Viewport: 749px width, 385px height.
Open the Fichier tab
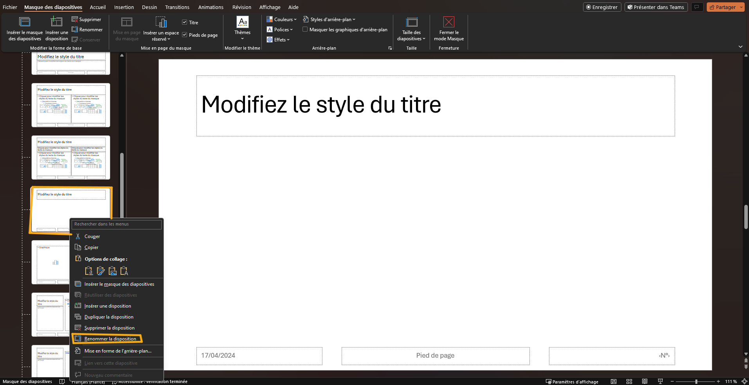pyautogui.click(x=10, y=7)
